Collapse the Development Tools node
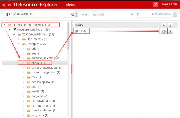 tap(9, 30)
